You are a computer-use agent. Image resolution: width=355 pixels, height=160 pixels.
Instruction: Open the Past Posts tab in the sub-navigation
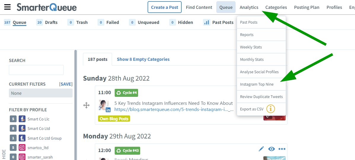(x=218, y=22)
